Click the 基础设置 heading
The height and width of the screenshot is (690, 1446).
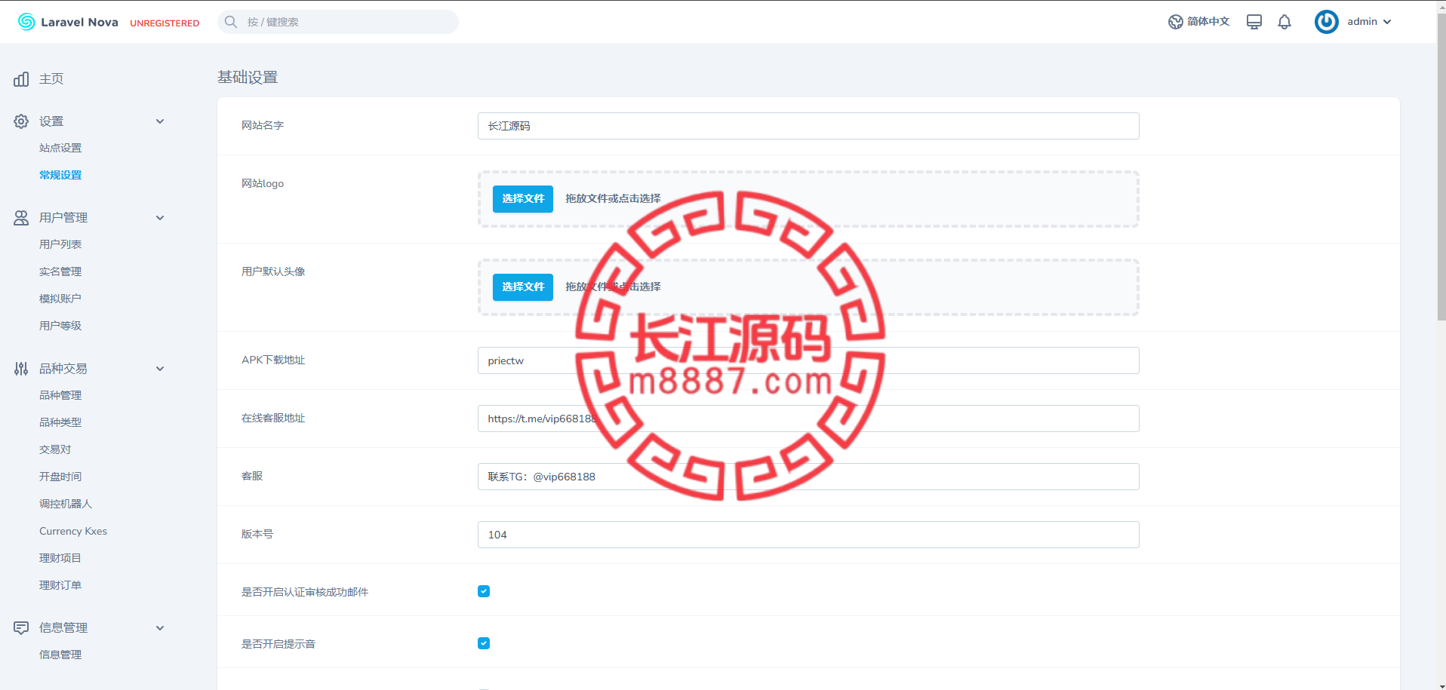(248, 77)
